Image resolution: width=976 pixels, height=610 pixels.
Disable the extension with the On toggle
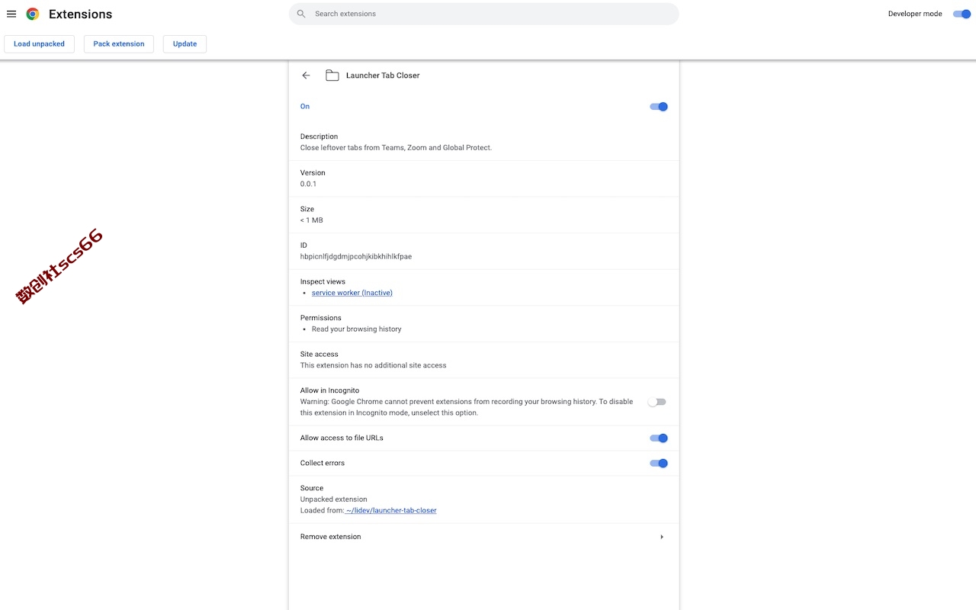659,107
